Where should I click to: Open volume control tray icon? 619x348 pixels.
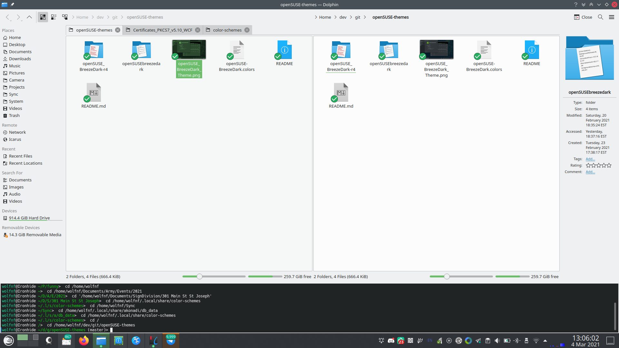click(497, 341)
